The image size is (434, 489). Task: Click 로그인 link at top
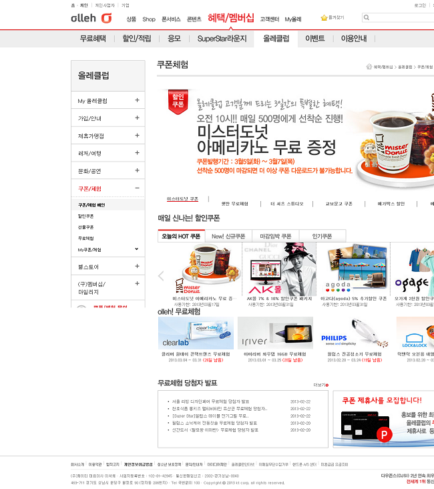(x=420, y=5)
